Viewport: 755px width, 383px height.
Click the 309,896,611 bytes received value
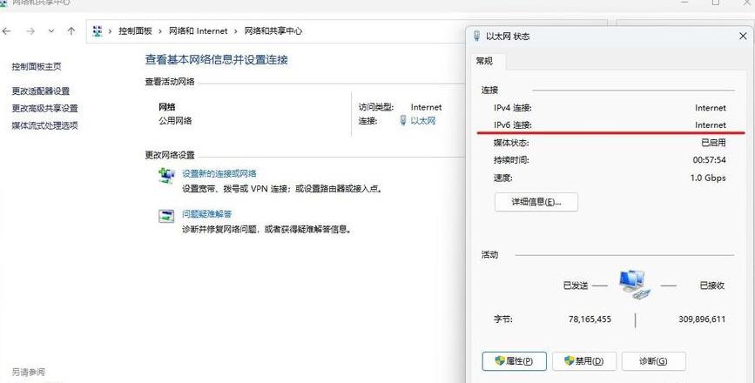702,319
